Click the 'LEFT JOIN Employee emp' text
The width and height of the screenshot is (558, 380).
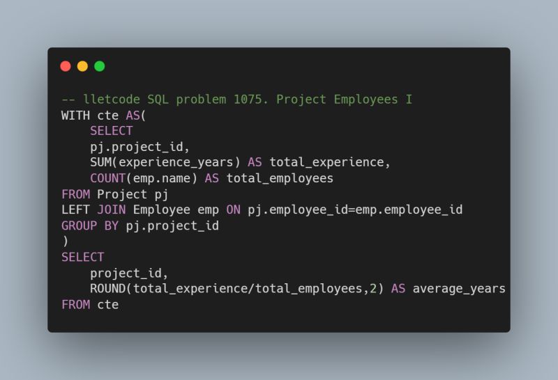pyautogui.click(x=140, y=210)
